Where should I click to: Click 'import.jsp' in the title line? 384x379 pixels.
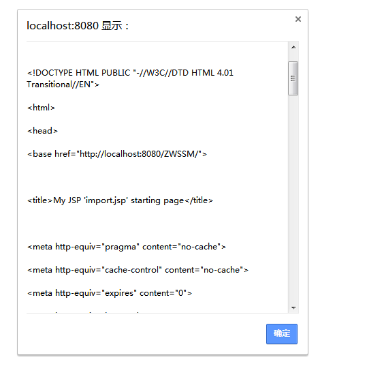pos(106,200)
